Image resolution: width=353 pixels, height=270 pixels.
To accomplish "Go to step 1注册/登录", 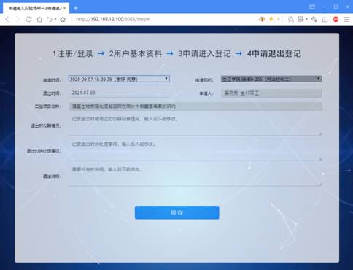I will [73, 53].
